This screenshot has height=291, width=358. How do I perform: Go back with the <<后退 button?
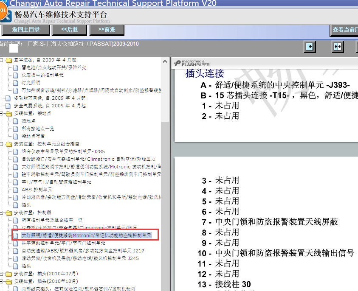pos(69,30)
